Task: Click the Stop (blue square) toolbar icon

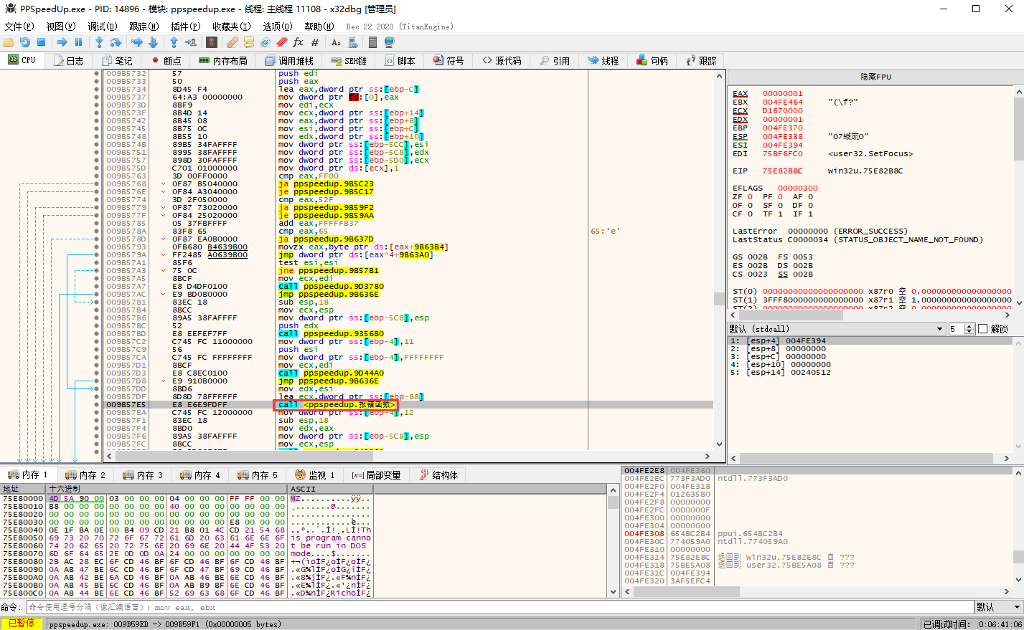Action: tap(41, 42)
